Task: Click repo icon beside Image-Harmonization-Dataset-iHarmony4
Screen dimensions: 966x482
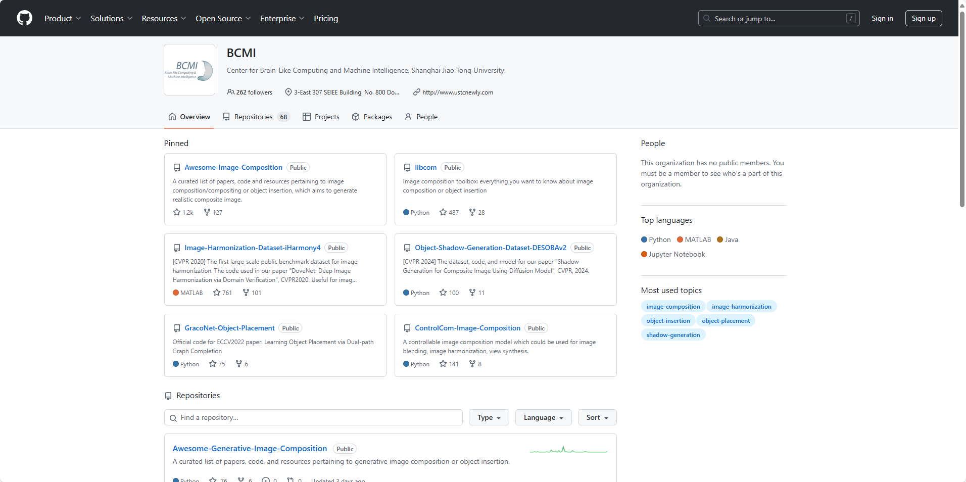Action: pos(177,248)
